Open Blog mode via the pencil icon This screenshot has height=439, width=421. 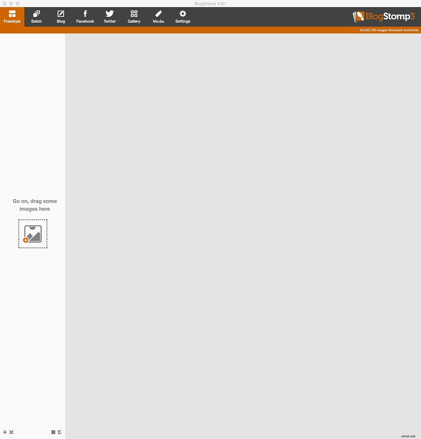[61, 14]
